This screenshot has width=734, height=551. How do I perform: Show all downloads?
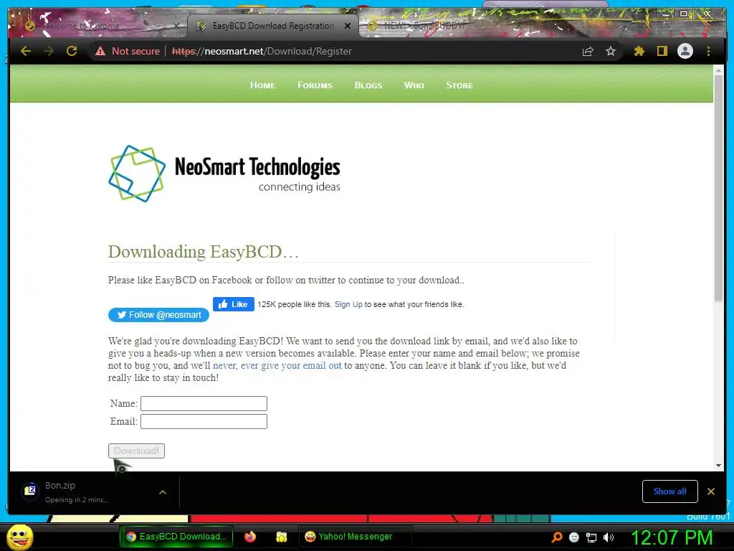(670, 491)
